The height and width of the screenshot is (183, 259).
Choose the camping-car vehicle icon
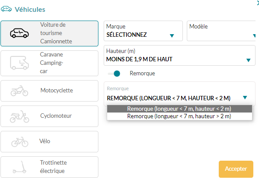pos(19,63)
